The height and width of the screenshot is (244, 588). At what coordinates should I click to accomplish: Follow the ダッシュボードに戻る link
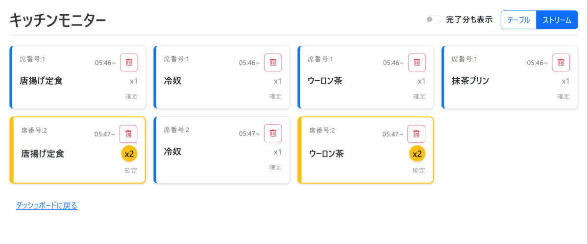tap(47, 205)
